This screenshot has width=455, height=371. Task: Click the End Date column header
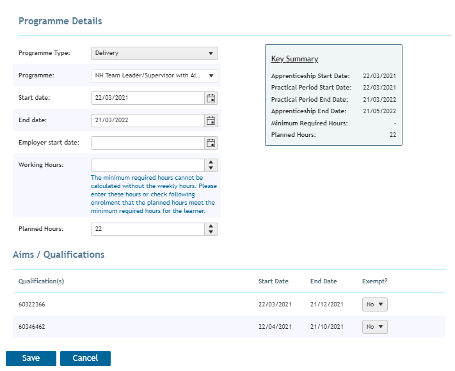click(324, 281)
